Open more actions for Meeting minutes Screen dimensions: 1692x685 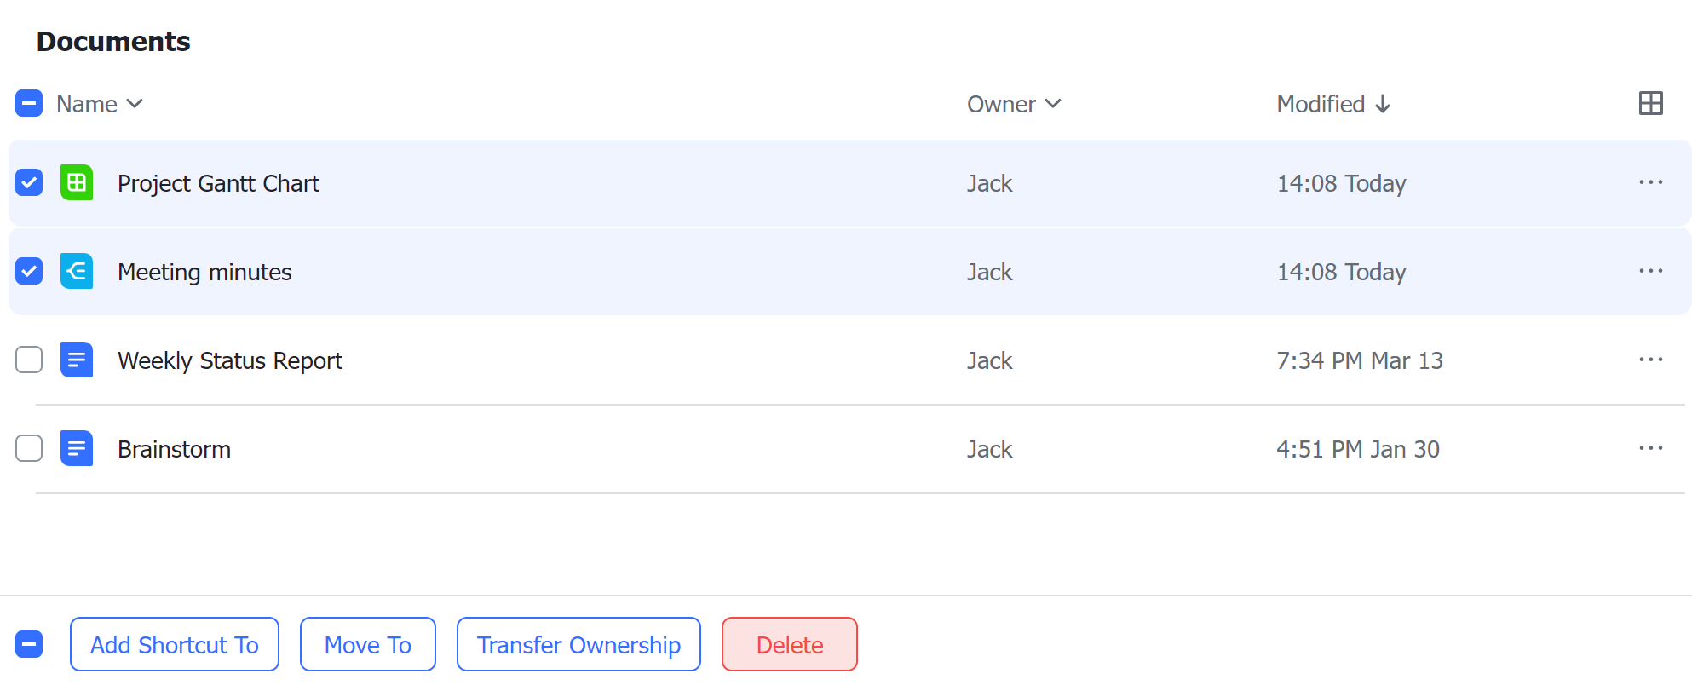pyautogui.click(x=1651, y=271)
